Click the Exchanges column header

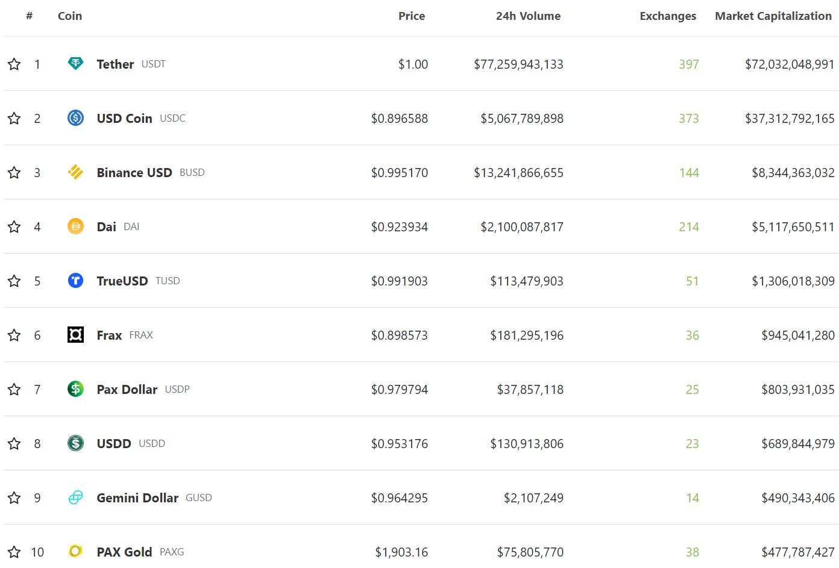click(x=668, y=16)
